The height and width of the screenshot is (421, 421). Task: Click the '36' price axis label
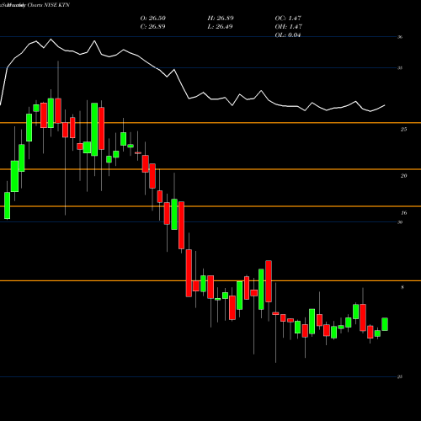[400, 37]
